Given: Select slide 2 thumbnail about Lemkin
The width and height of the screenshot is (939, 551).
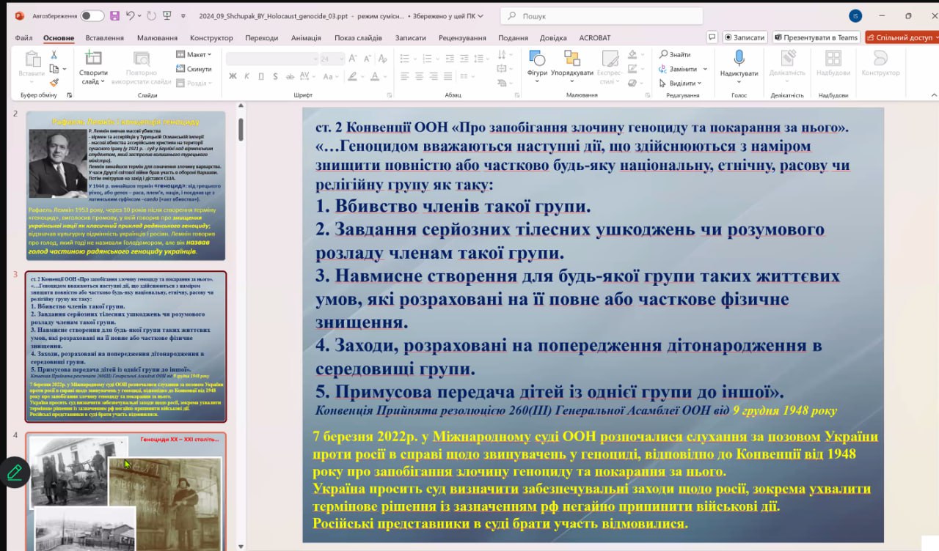Looking at the screenshot, I should pyautogui.click(x=125, y=186).
